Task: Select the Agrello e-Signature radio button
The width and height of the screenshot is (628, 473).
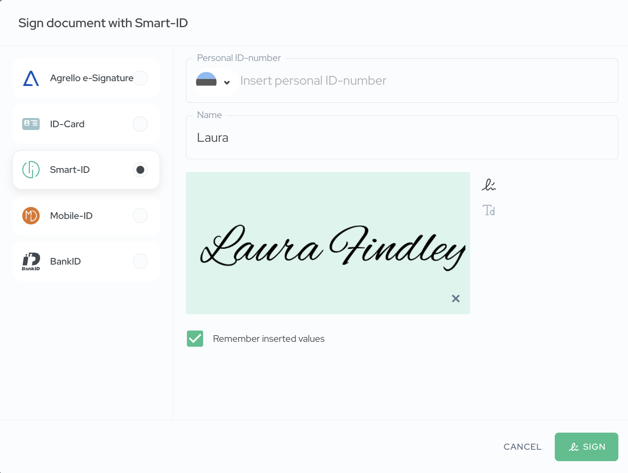Action: tap(140, 78)
